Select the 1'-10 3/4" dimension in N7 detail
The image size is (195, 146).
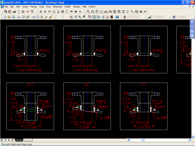144,127
